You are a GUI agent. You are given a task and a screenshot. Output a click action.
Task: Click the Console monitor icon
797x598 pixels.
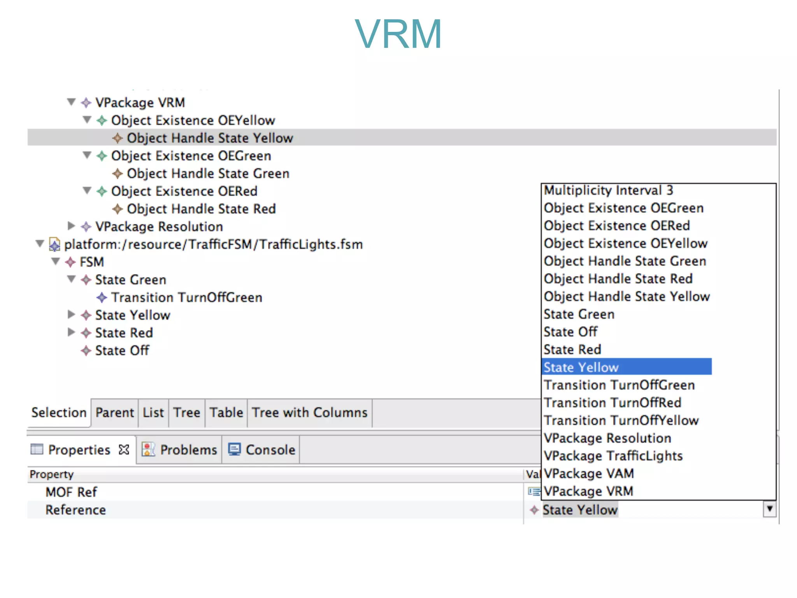[235, 449]
